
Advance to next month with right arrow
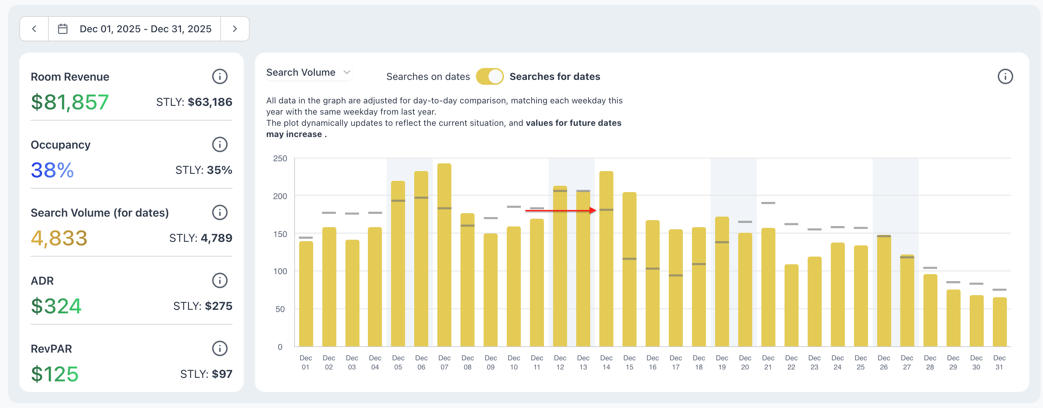[235, 29]
